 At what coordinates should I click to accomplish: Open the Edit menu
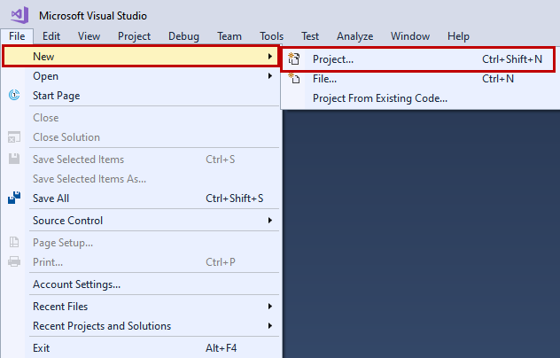(51, 36)
